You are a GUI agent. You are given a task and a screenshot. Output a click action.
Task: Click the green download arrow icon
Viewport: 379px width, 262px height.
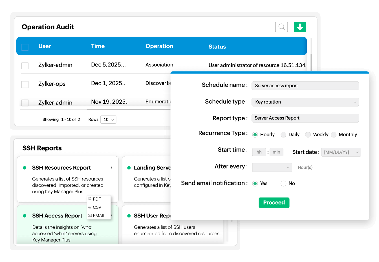coord(300,27)
